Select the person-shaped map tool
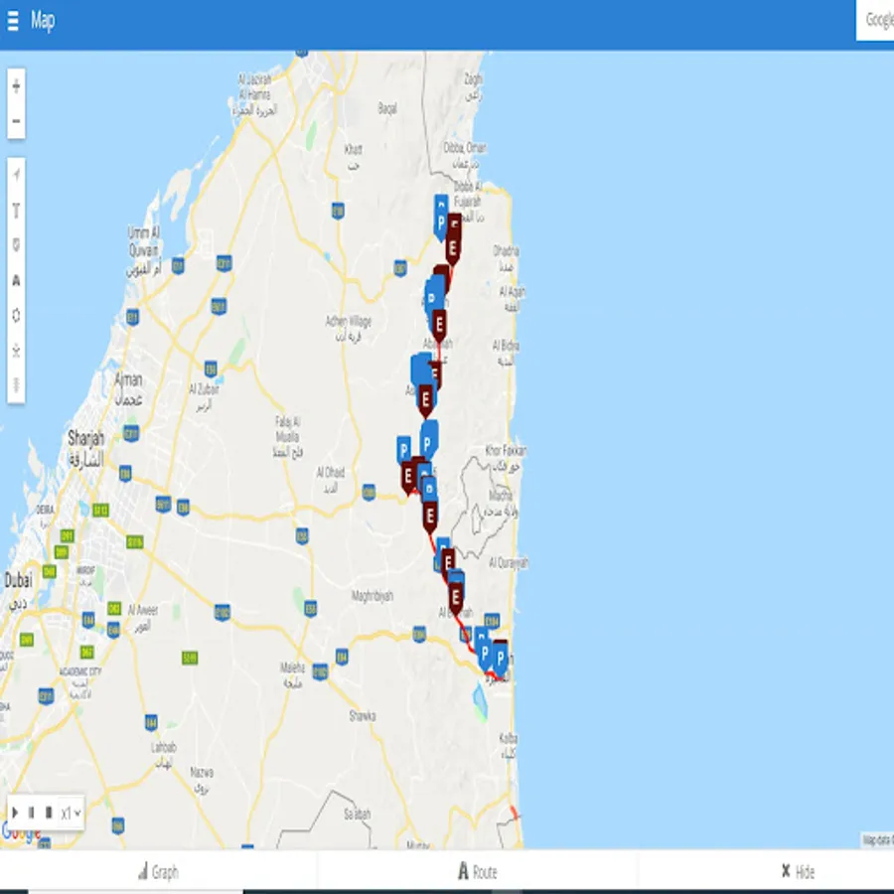The width and height of the screenshot is (894, 894). point(16,350)
